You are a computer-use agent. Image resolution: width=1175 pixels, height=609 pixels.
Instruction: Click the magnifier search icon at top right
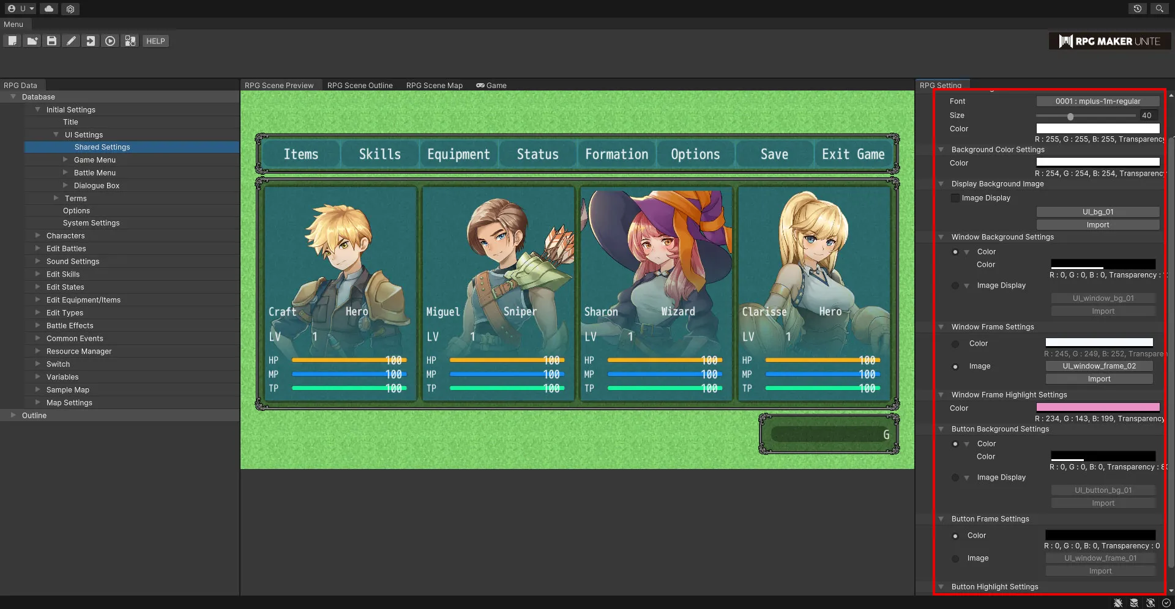click(1159, 9)
